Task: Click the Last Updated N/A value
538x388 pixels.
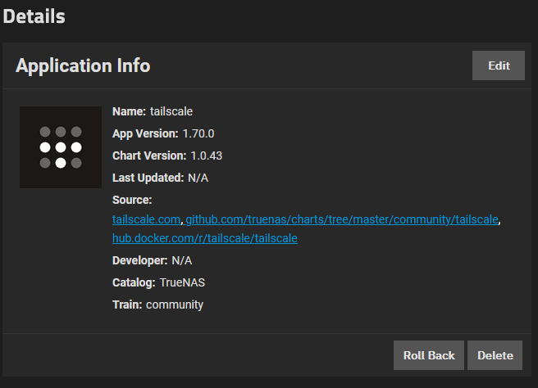Action: (x=198, y=178)
